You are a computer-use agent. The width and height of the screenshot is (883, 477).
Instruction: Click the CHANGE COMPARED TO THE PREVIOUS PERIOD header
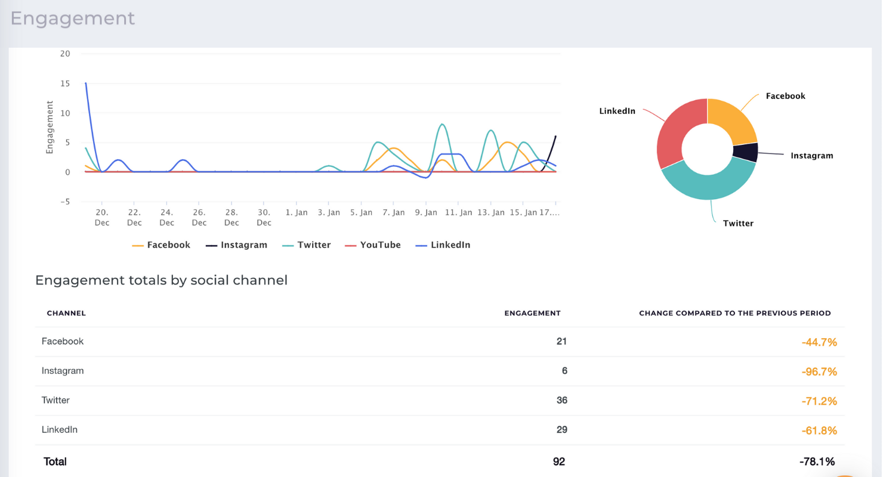click(734, 313)
